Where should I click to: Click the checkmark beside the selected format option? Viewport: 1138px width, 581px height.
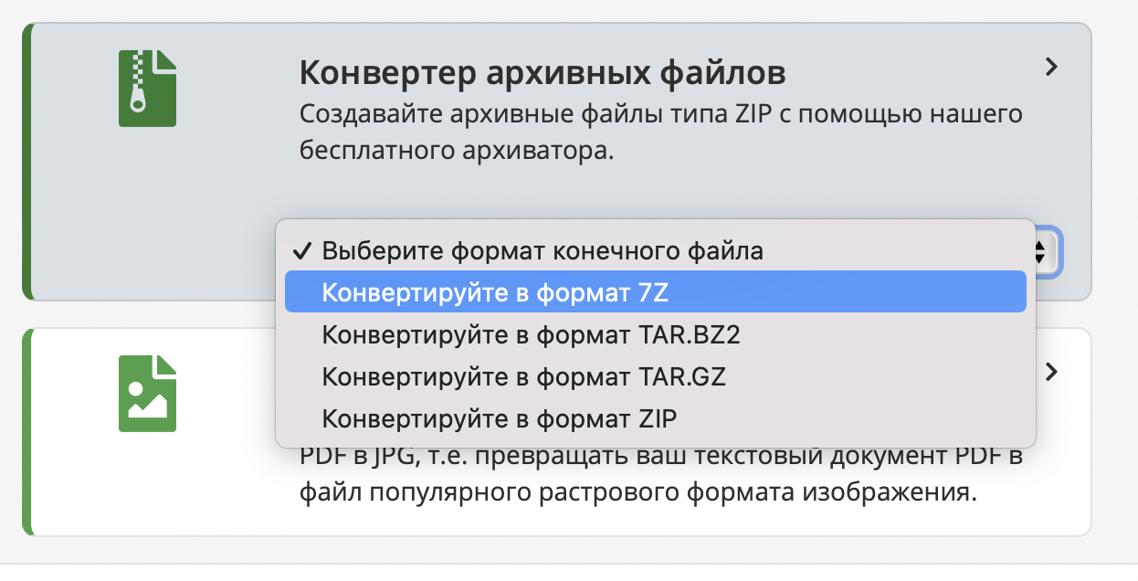pos(301,250)
